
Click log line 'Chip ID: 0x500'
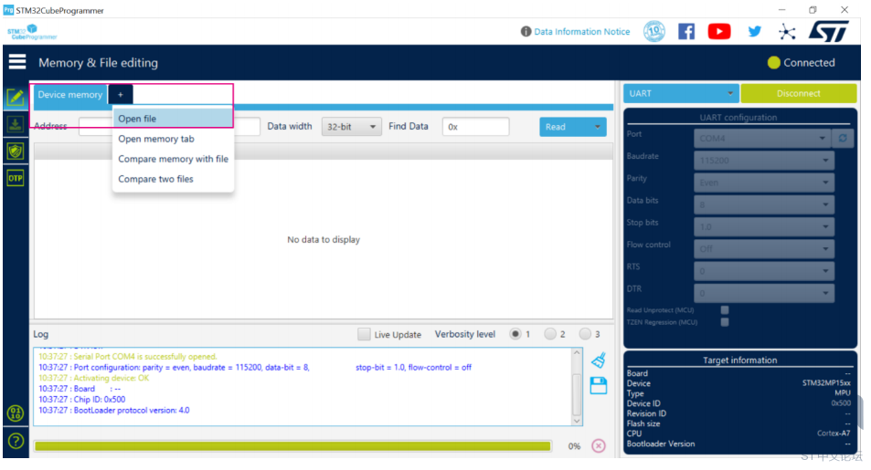point(81,399)
